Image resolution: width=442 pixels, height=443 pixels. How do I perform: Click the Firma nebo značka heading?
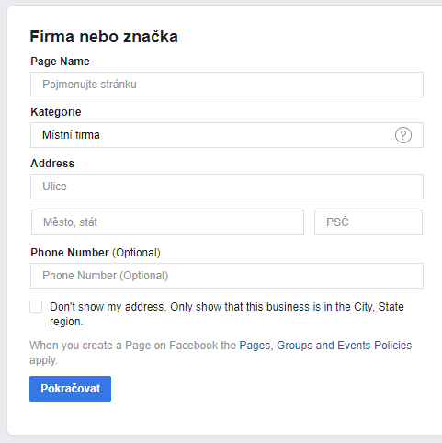(104, 37)
